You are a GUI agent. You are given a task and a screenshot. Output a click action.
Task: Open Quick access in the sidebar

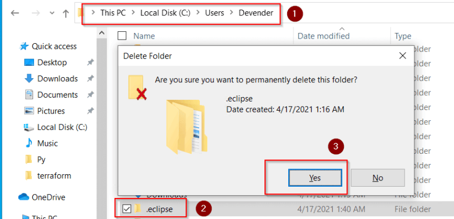pyautogui.click(x=54, y=47)
